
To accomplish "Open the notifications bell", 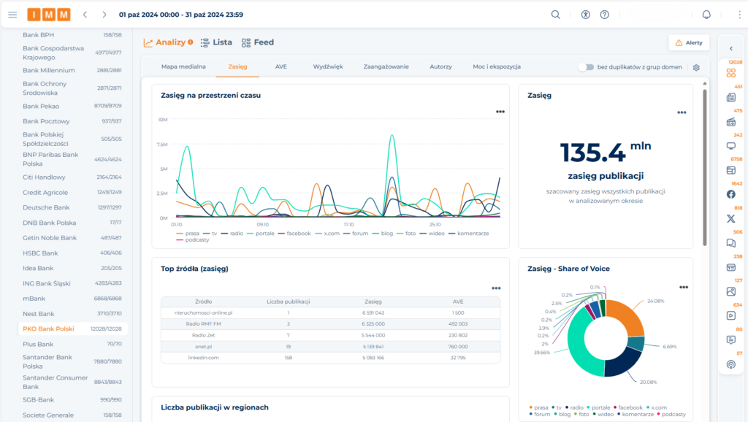I will click(706, 15).
